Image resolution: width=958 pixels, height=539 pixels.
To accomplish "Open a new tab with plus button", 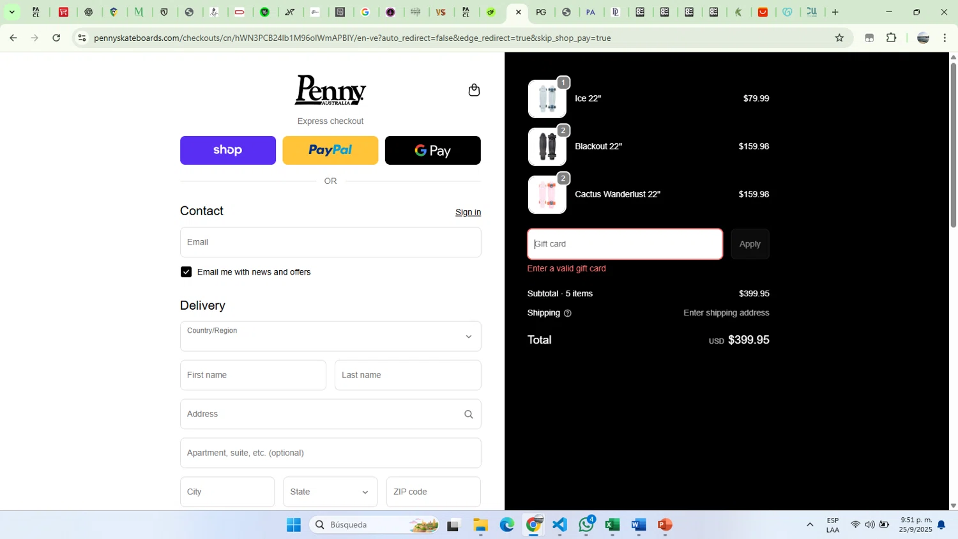I will pos(835,12).
